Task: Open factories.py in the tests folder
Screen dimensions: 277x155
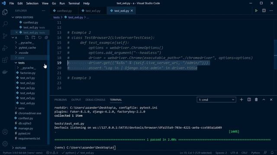Action: 28,73
